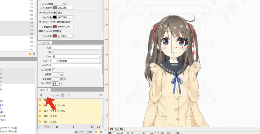
Task: Click the red X handle near the eye
Action: pyautogui.click(x=193, y=46)
